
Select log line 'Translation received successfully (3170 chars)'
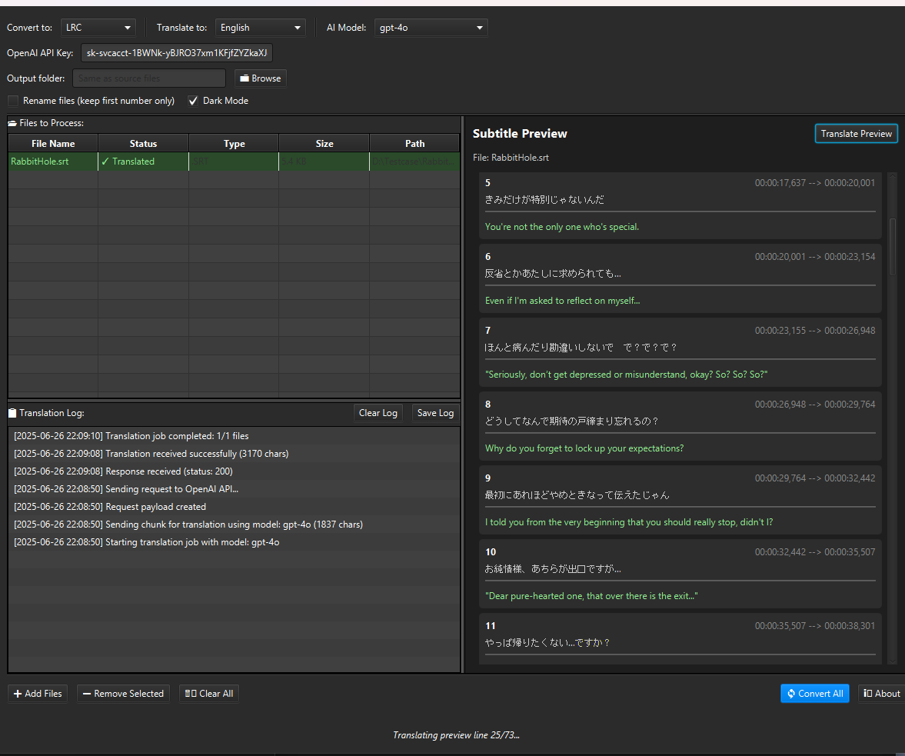(234, 454)
